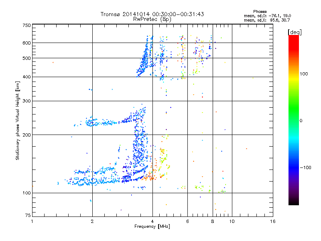Click the 'mean, sd,X: 95.8, 30.7' line
This screenshot has height=241, width=321.
pyautogui.click(x=267, y=20)
